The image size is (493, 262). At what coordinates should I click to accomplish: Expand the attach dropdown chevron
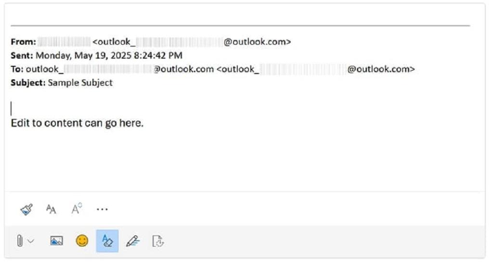[x=31, y=241]
